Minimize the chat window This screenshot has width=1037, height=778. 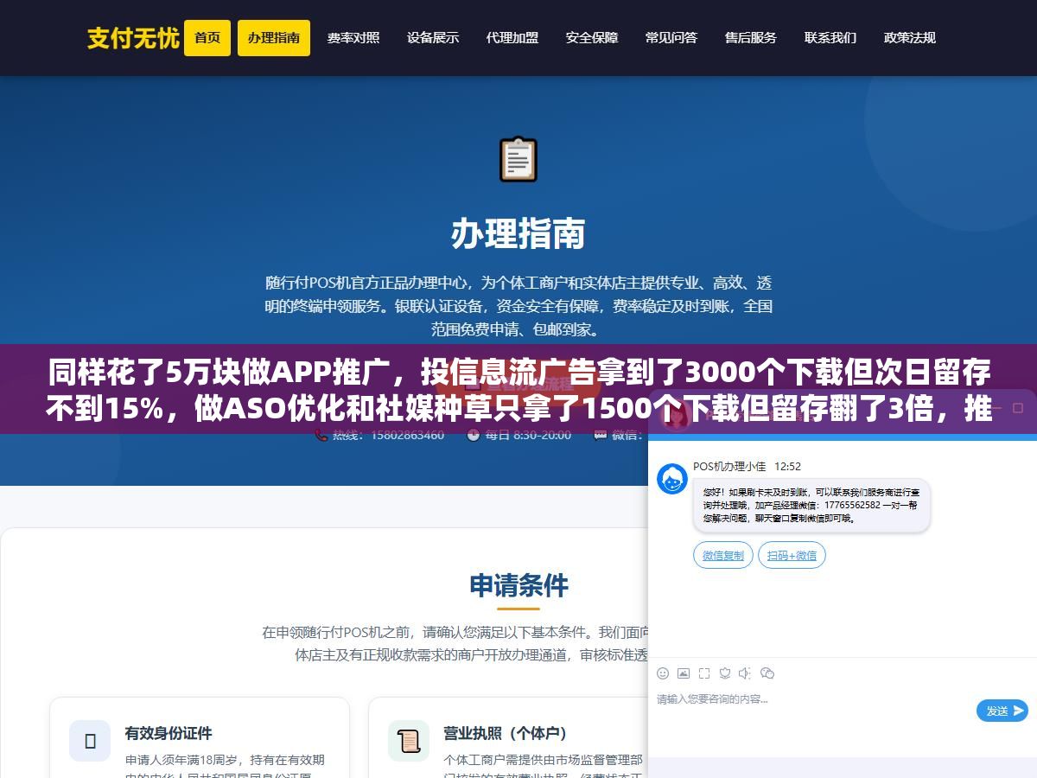tap(996, 408)
